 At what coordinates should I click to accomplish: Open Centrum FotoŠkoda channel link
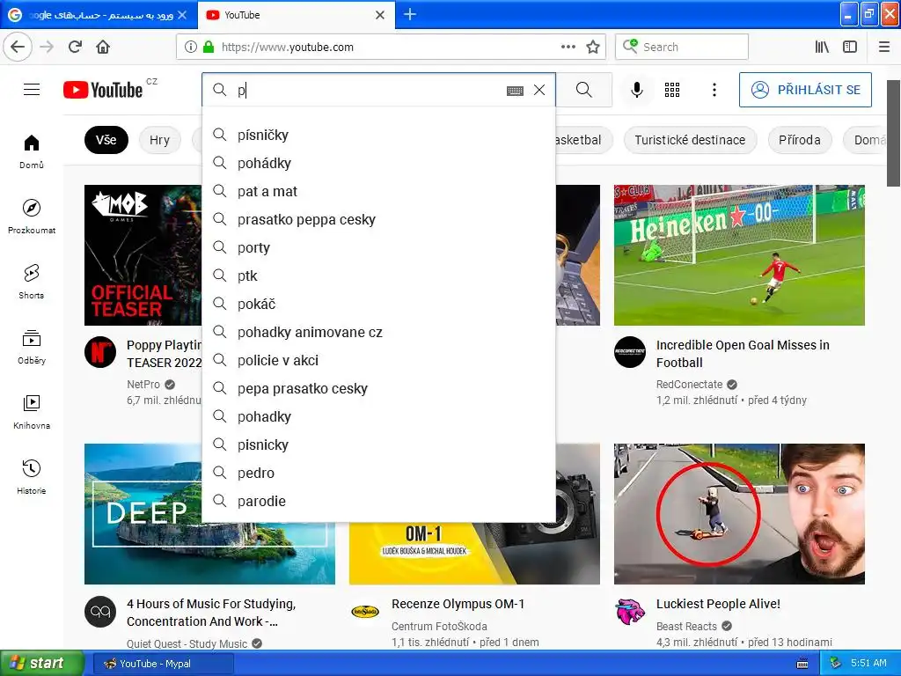pos(440,626)
